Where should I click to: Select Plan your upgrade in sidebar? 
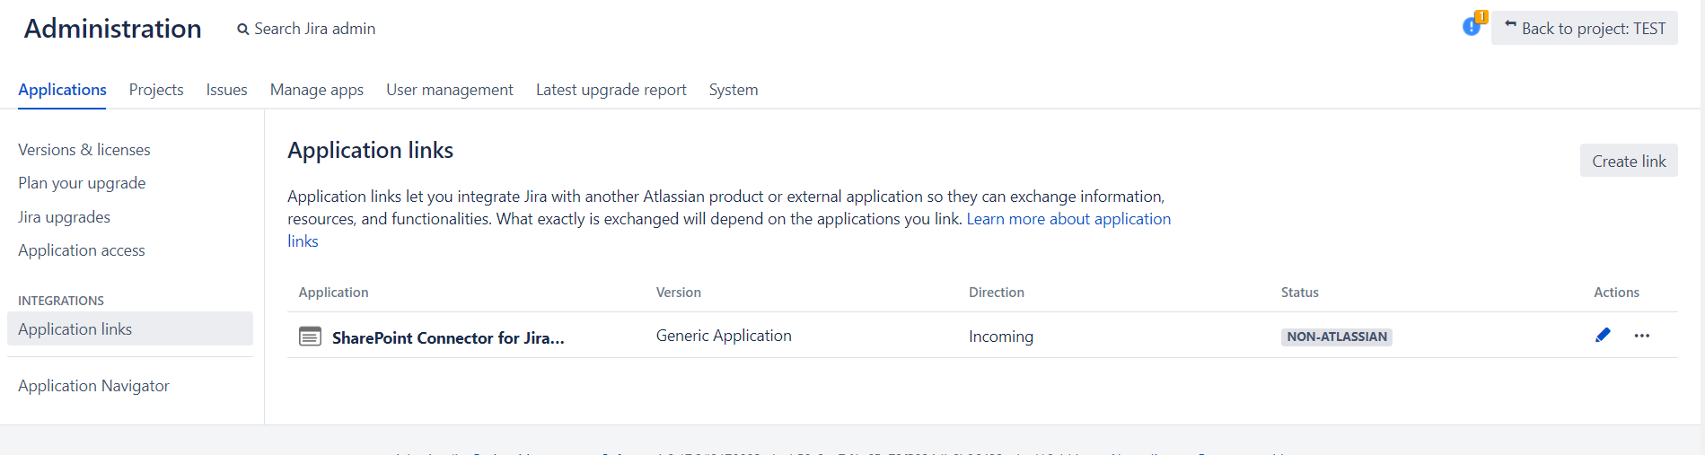point(82,183)
